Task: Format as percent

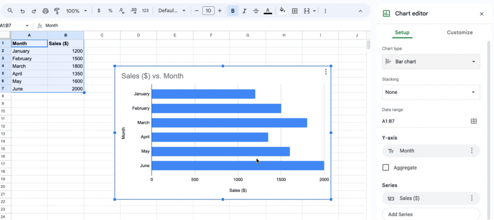Action: coord(110,11)
